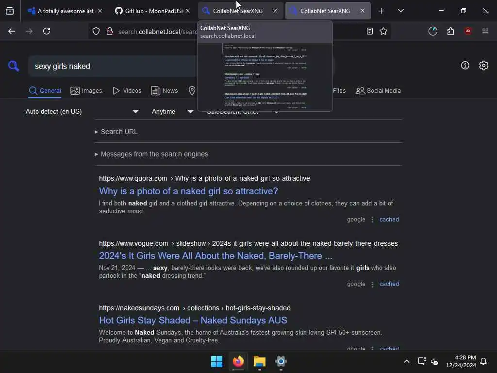Click the site security padlock icon
This screenshot has height=373, width=497.
pyautogui.click(x=110, y=31)
